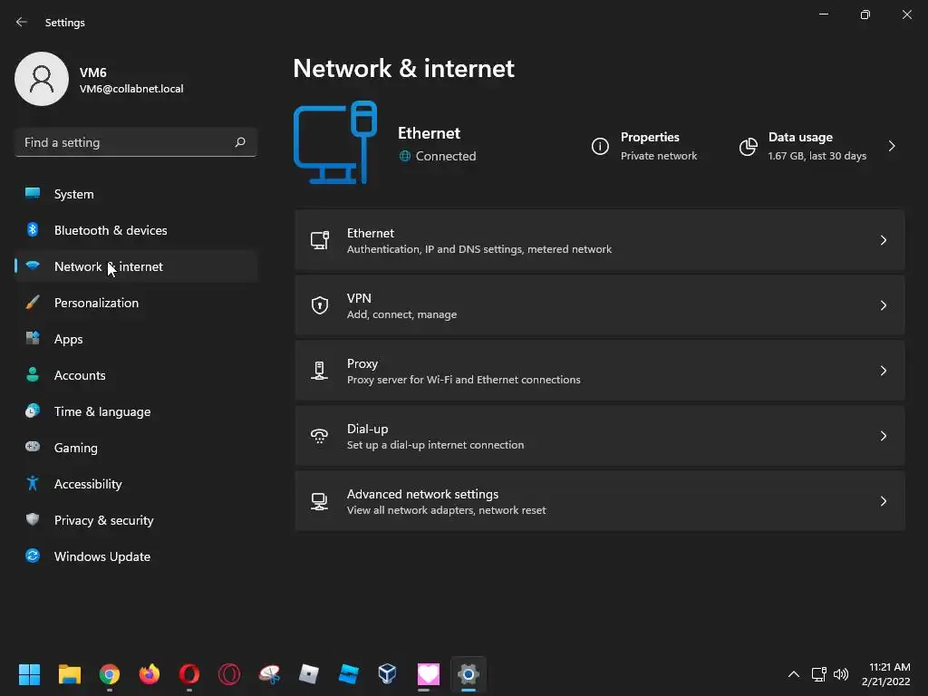Click the back arrow in Settings

tap(22, 23)
